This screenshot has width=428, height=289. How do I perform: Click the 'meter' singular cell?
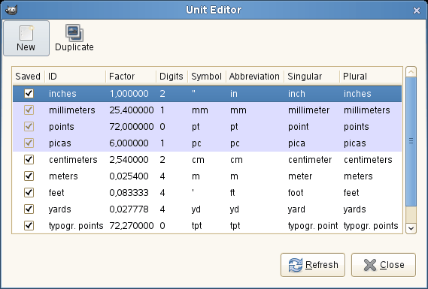[300, 176]
